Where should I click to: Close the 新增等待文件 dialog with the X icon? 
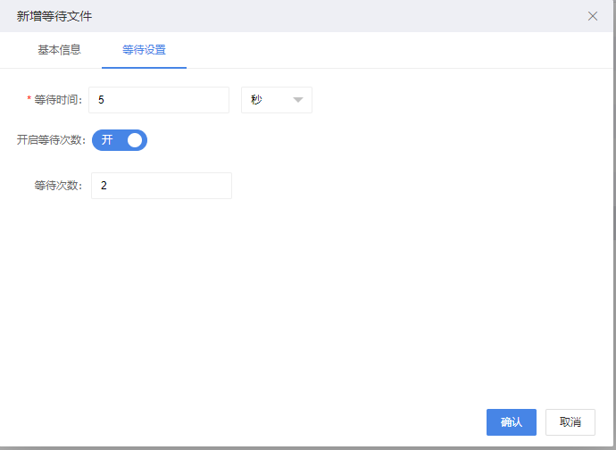(593, 16)
